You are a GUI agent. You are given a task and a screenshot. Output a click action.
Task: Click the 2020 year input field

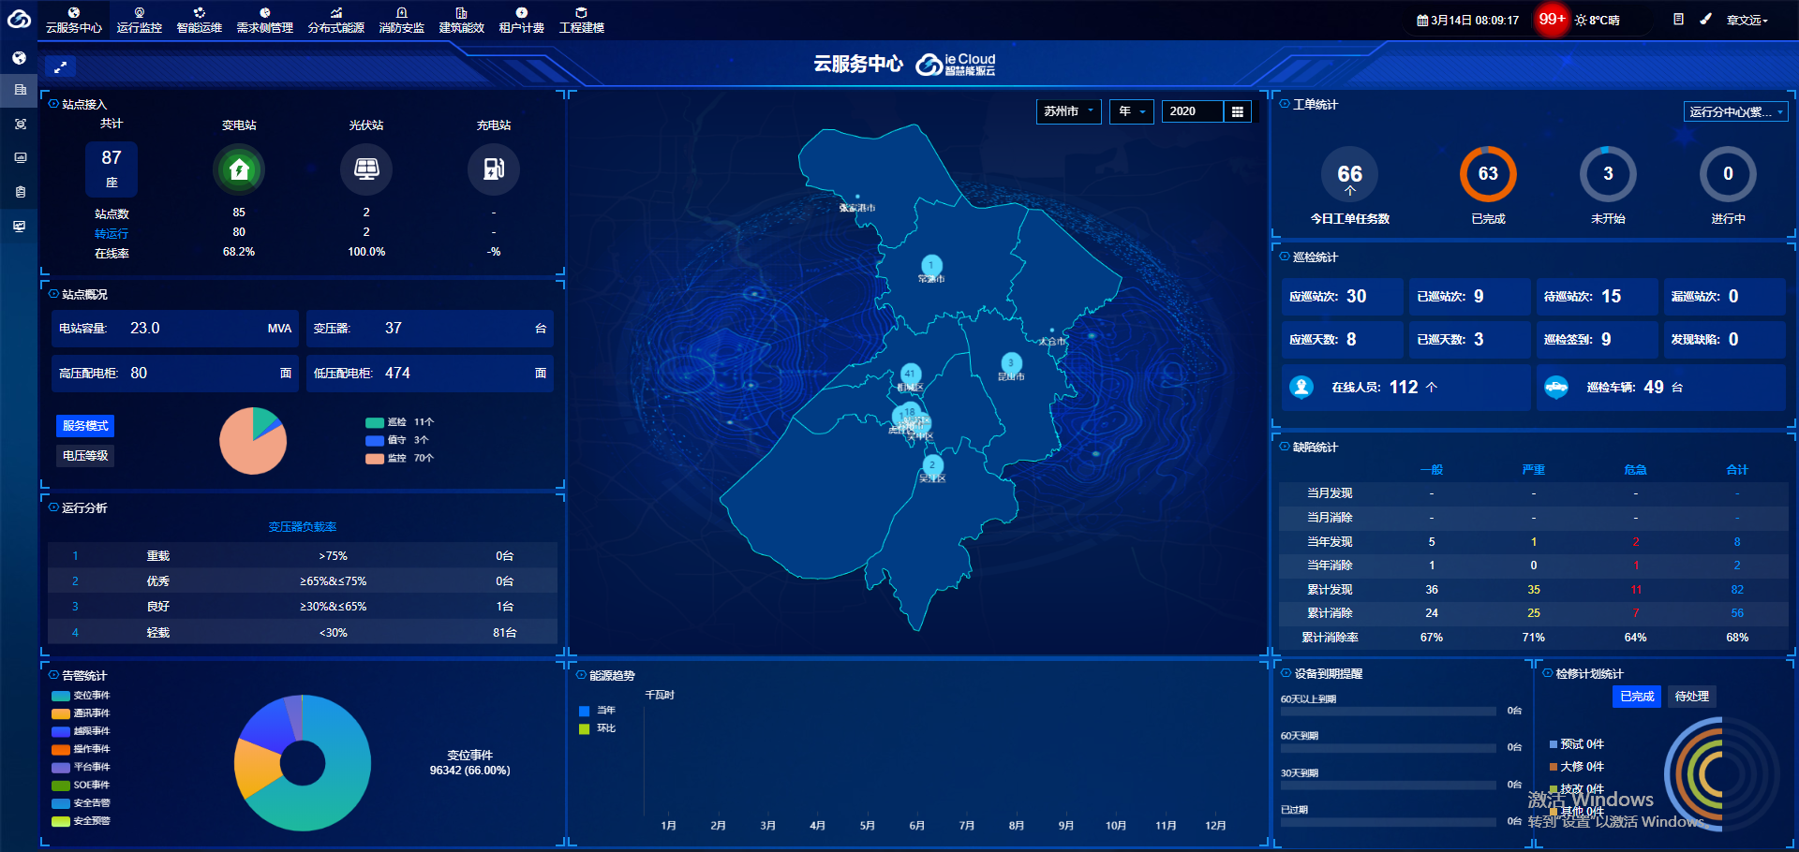coord(1192,111)
